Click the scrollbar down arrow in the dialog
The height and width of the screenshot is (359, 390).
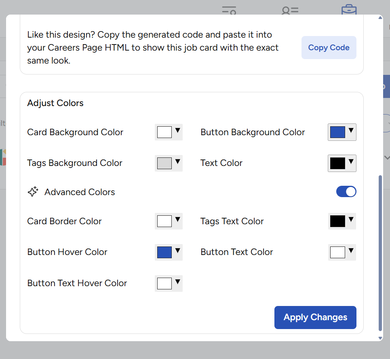point(380,338)
